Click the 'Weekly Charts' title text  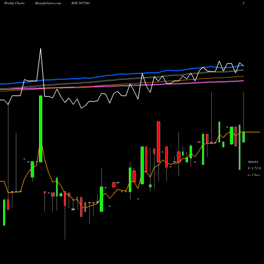click(14, 3)
